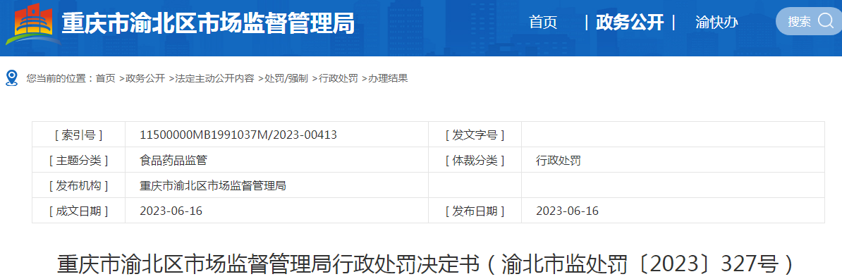Click the [ 发文字号 ] label cell
The image size is (842, 279).
[475, 135]
